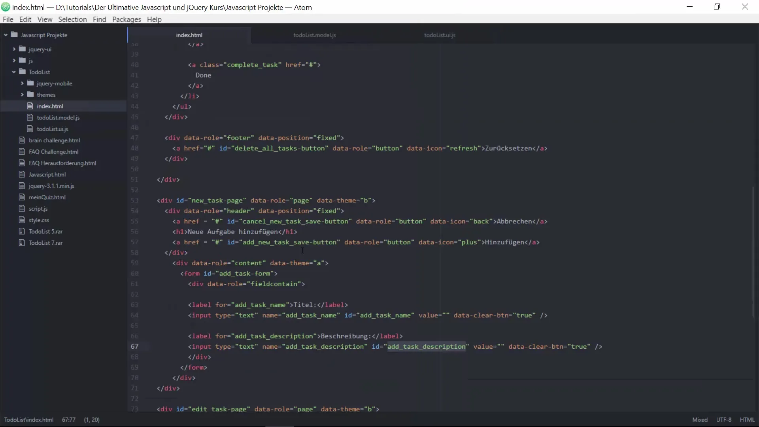
Task: Click the Javascript.html file icon
Action: [x=22, y=174]
